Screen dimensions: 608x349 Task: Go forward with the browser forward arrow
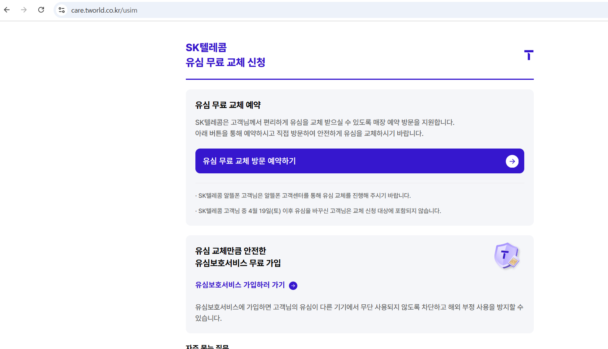pyautogui.click(x=24, y=10)
